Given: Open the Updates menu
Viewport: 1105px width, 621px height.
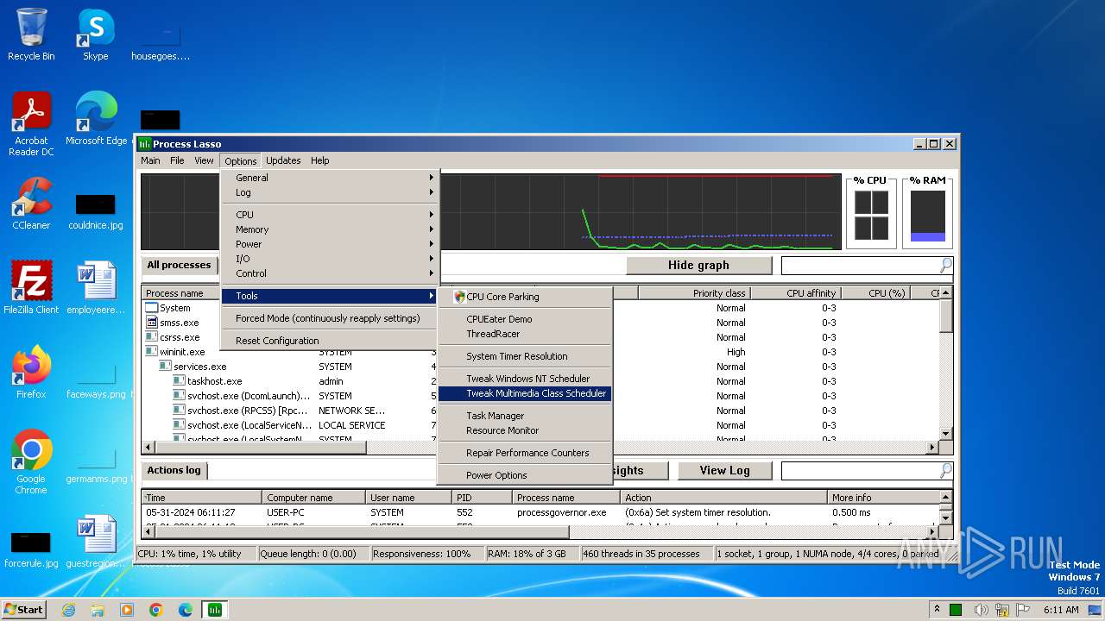Looking at the screenshot, I should pyautogui.click(x=283, y=160).
